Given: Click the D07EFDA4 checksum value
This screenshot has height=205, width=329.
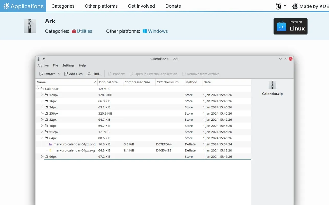Looking at the screenshot, I should coord(164,144).
